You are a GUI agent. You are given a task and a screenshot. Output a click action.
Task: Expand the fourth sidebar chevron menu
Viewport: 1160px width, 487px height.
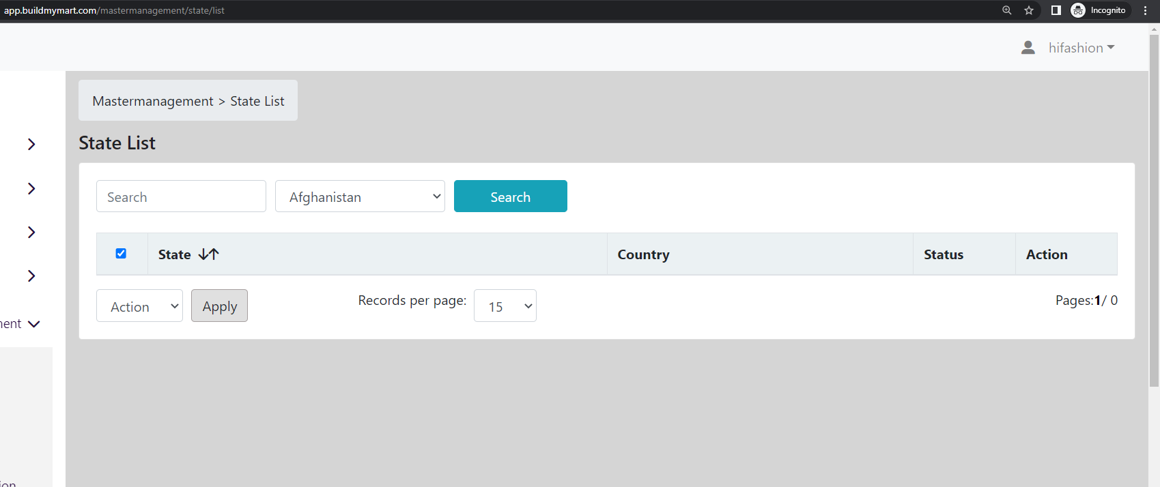click(31, 276)
